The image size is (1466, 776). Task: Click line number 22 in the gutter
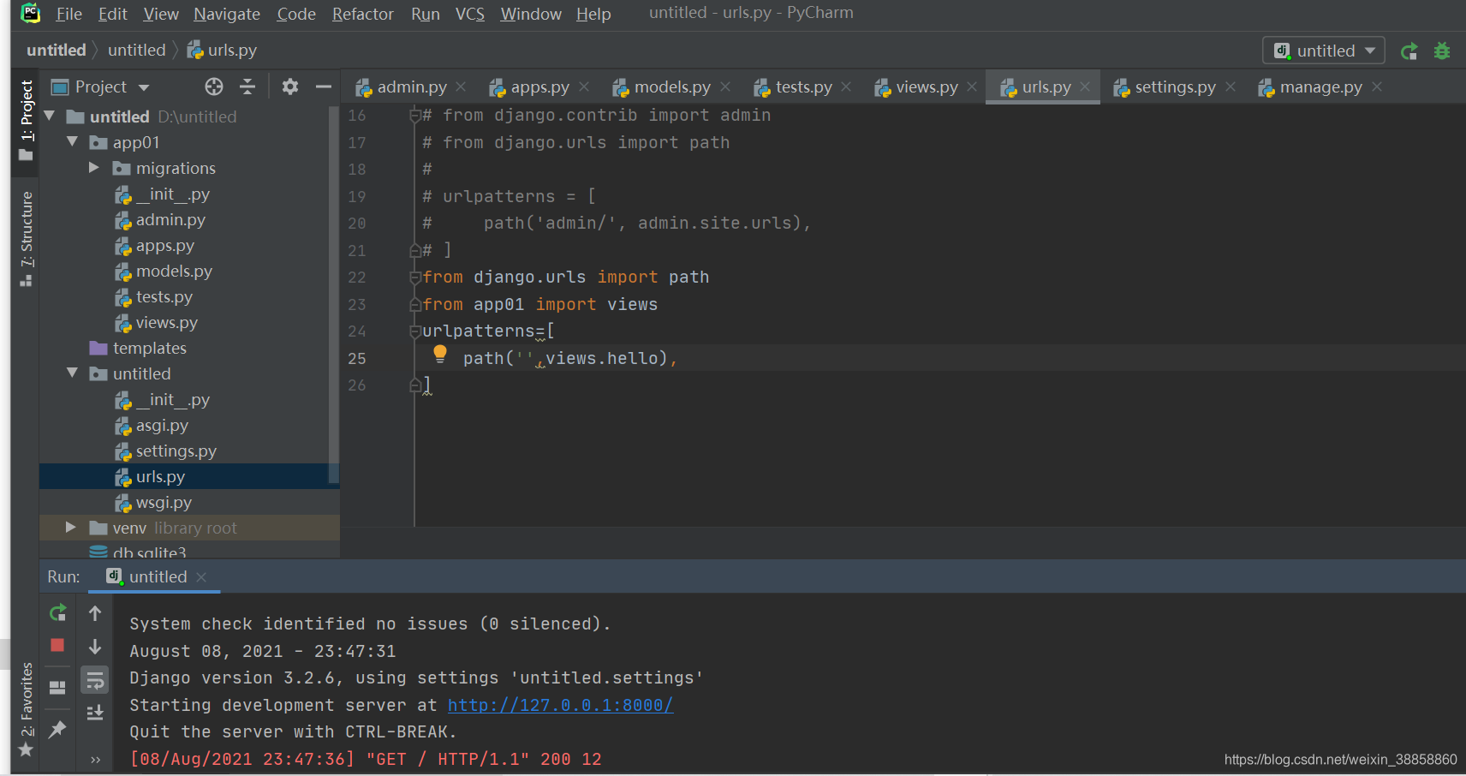point(357,277)
